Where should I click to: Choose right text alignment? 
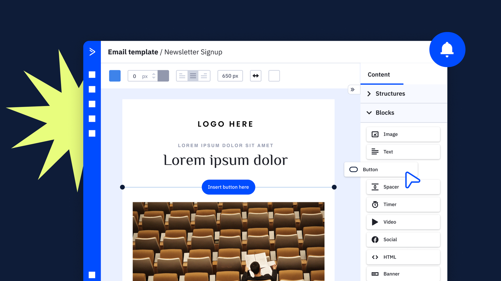(204, 76)
